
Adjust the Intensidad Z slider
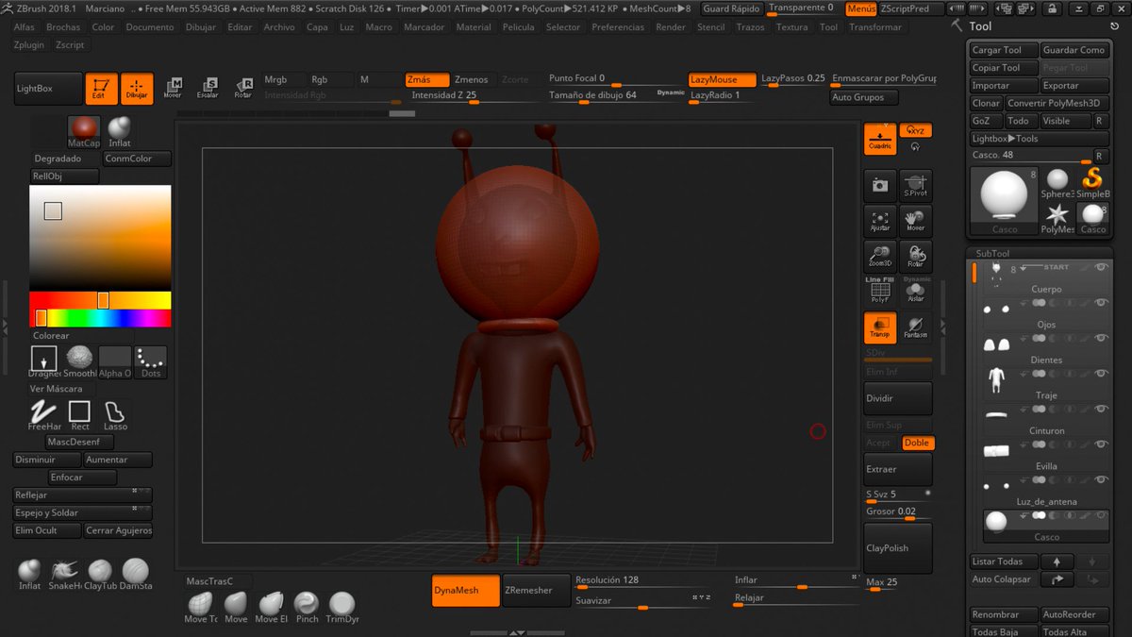(x=475, y=95)
